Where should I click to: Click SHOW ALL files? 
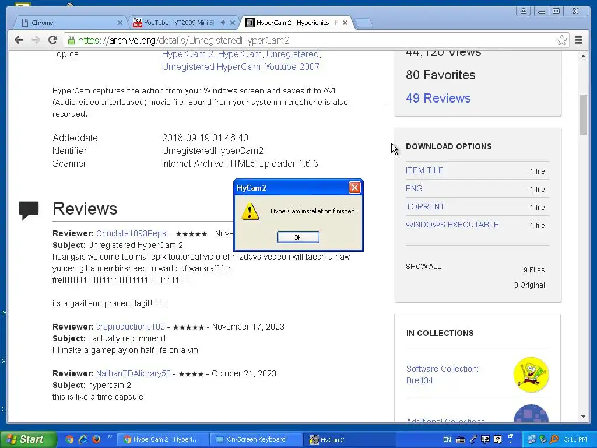423,266
